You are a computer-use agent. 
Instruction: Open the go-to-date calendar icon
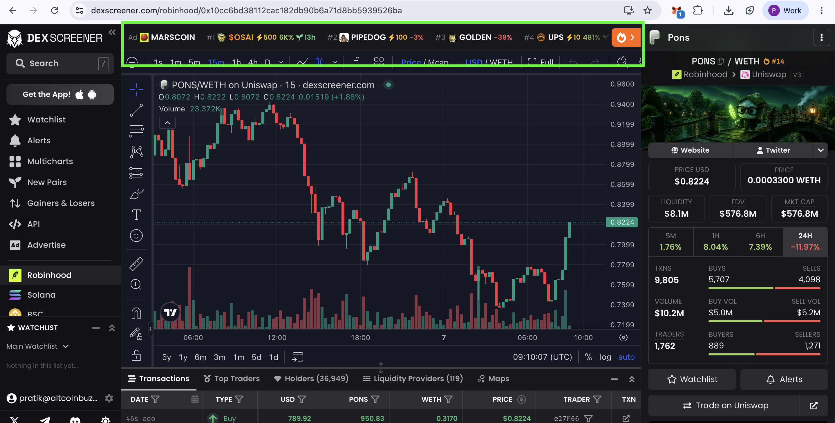tap(298, 357)
